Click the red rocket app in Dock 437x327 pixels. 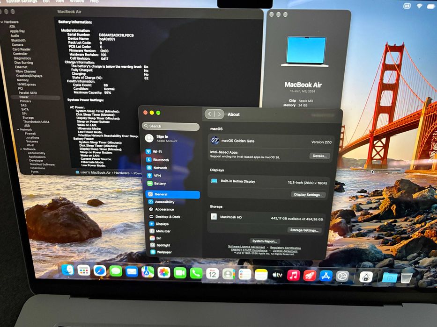click(x=310, y=276)
